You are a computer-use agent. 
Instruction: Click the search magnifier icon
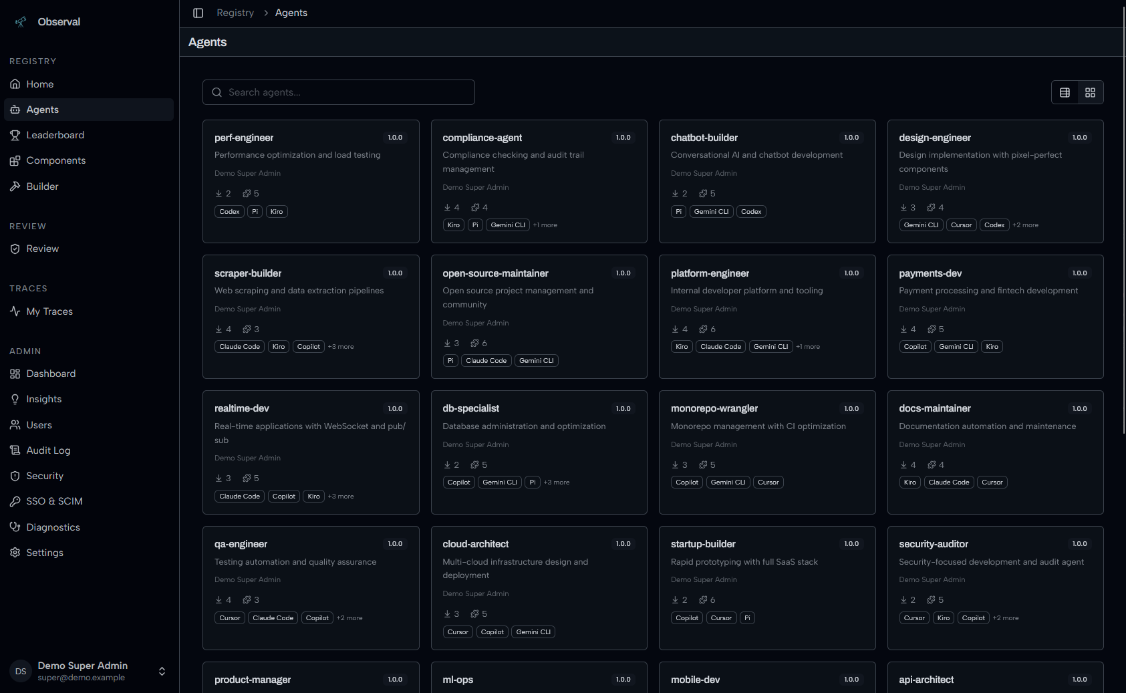click(217, 92)
